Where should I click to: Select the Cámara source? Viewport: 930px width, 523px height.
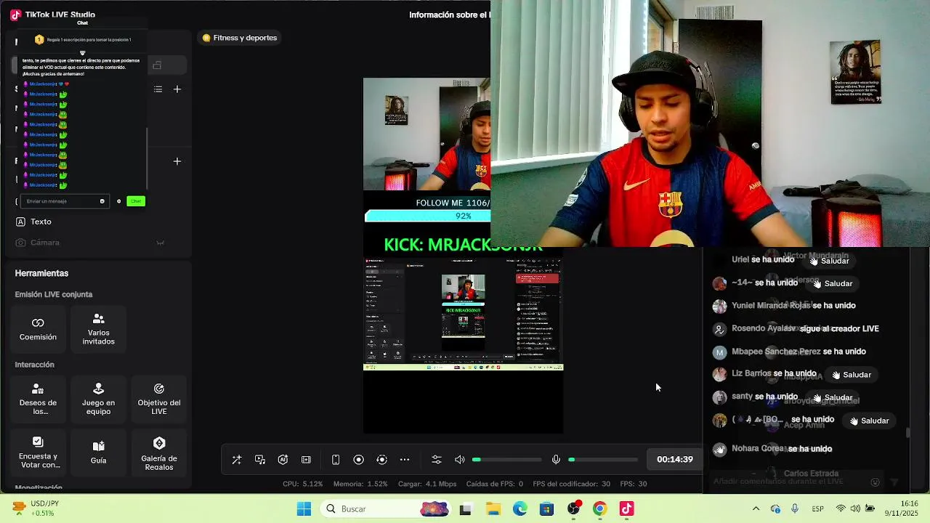click(x=45, y=243)
